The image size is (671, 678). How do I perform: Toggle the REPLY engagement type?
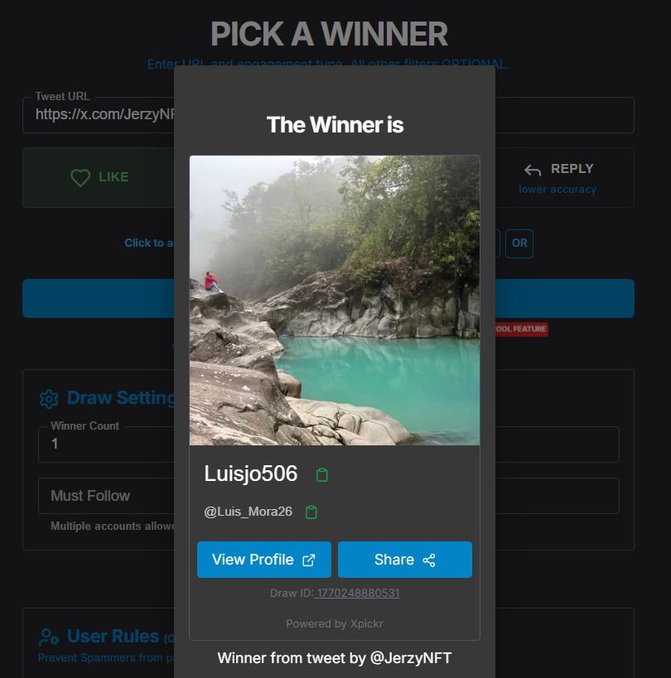pyautogui.click(x=565, y=177)
